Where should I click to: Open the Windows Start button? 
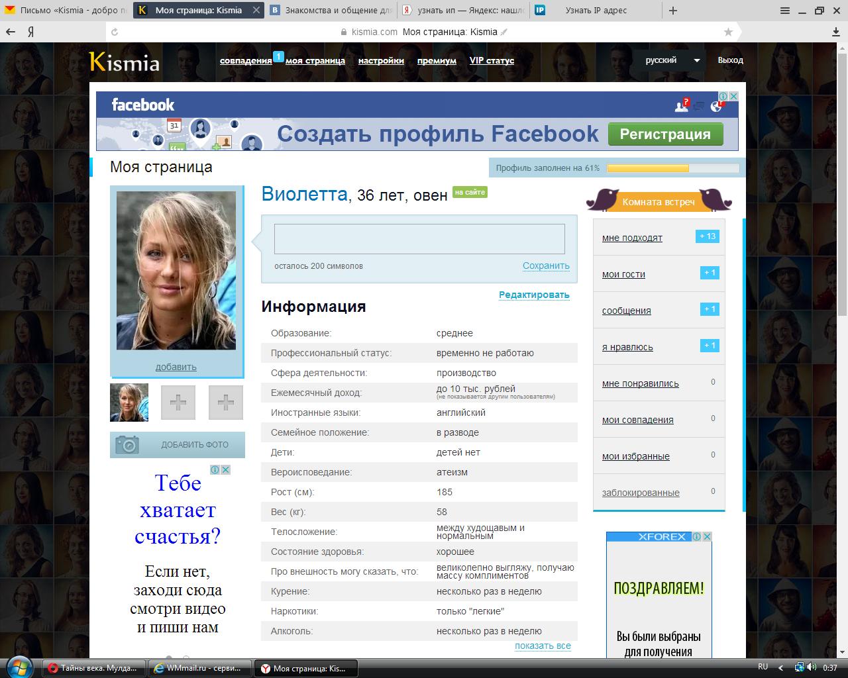(x=19, y=667)
